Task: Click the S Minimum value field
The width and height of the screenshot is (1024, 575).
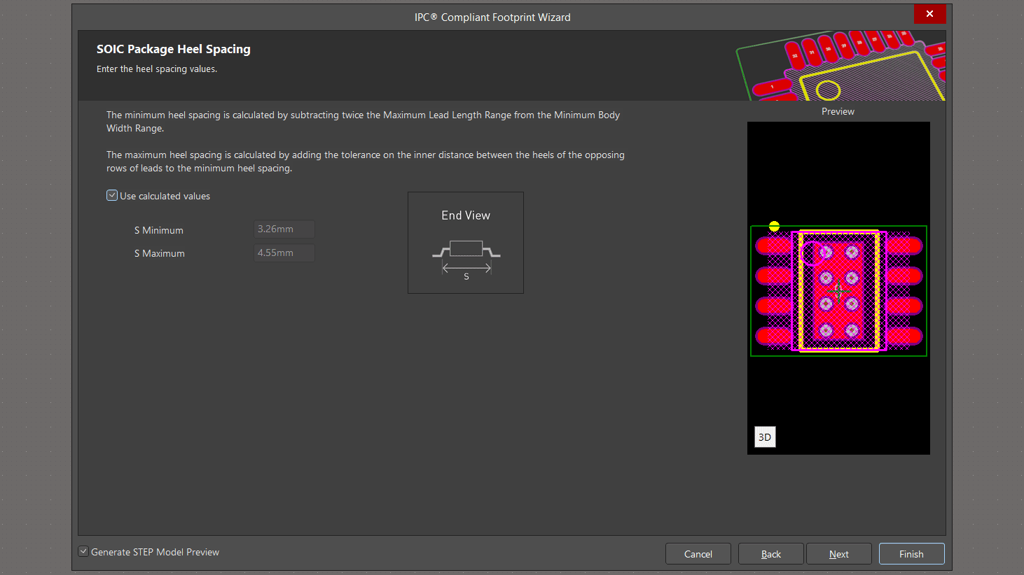Action: (284, 229)
